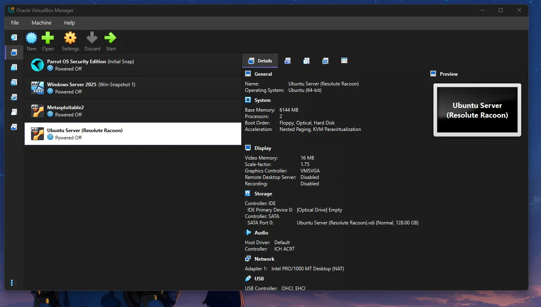
Task: Click the General section monitor icon
Action: point(248,74)
